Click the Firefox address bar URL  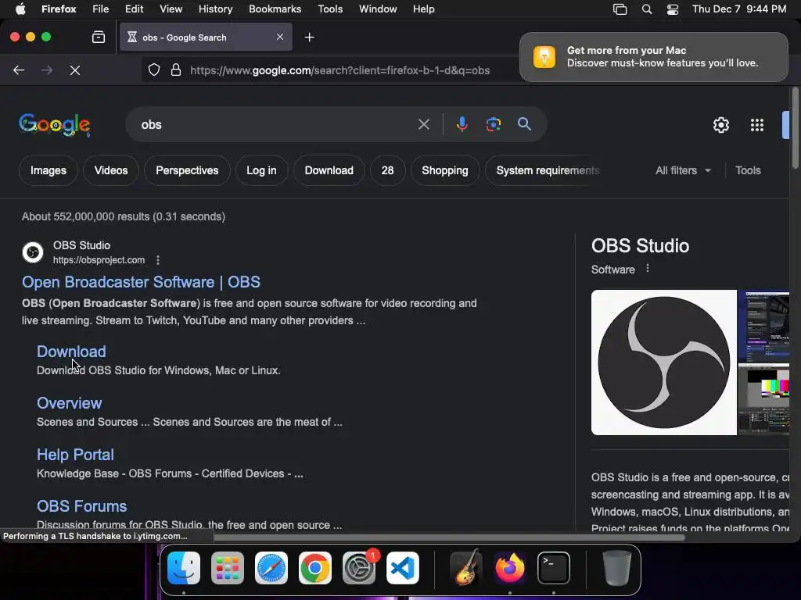339,70
